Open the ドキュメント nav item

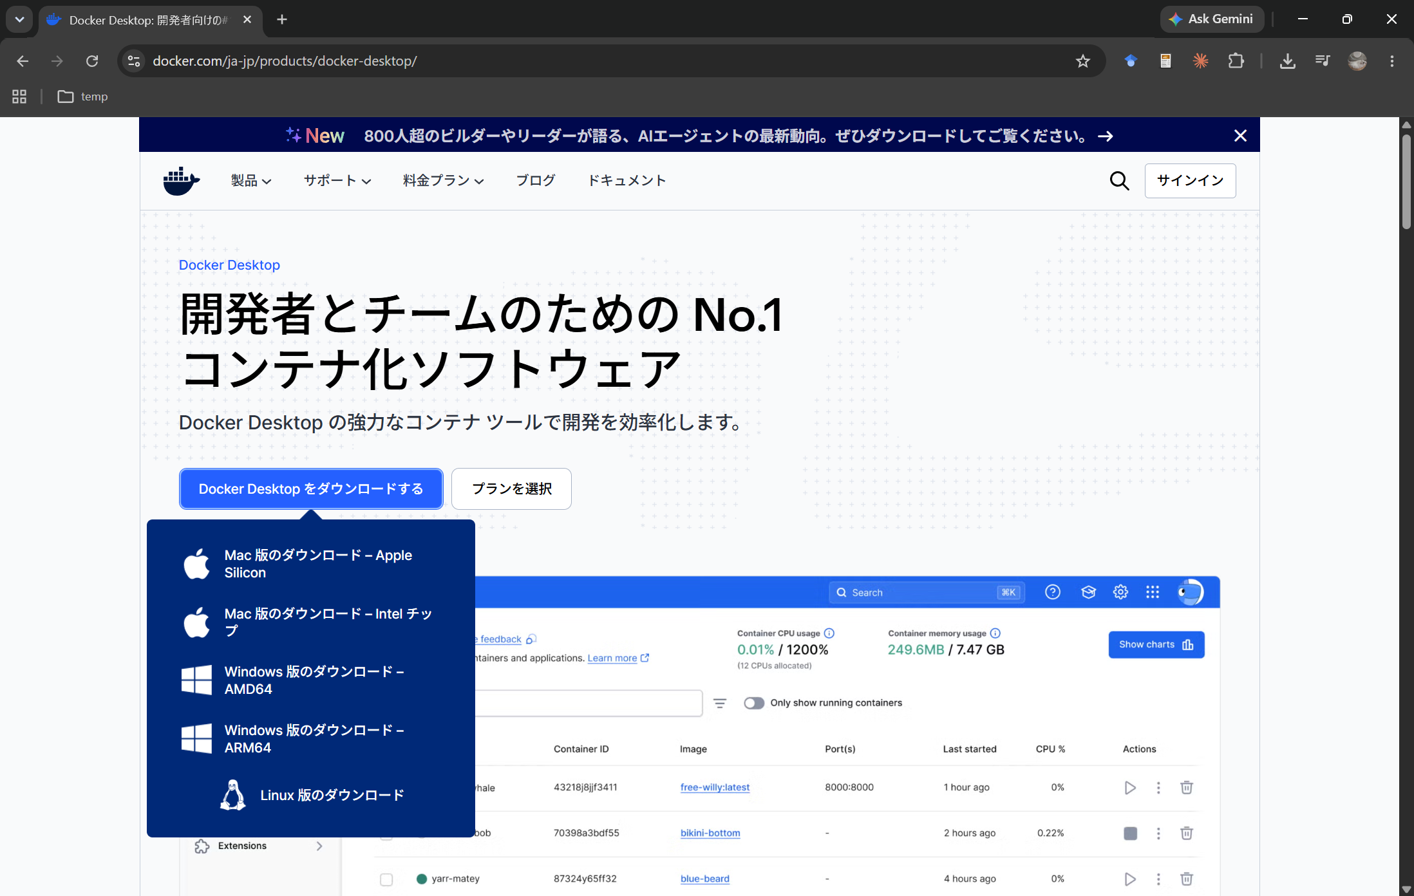point(627,181)
